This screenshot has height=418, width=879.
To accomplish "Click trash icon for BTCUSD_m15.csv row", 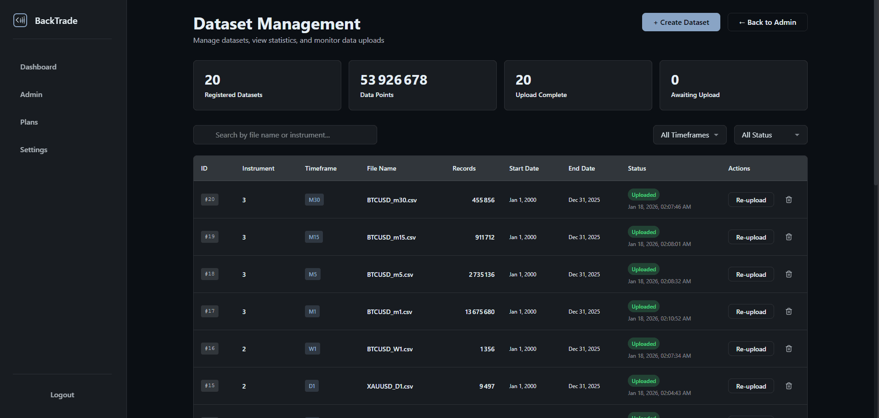I will click(788, 237).
